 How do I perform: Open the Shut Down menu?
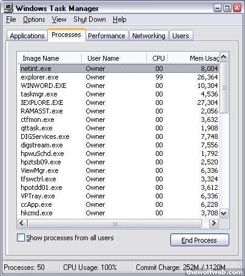point(90,19)
